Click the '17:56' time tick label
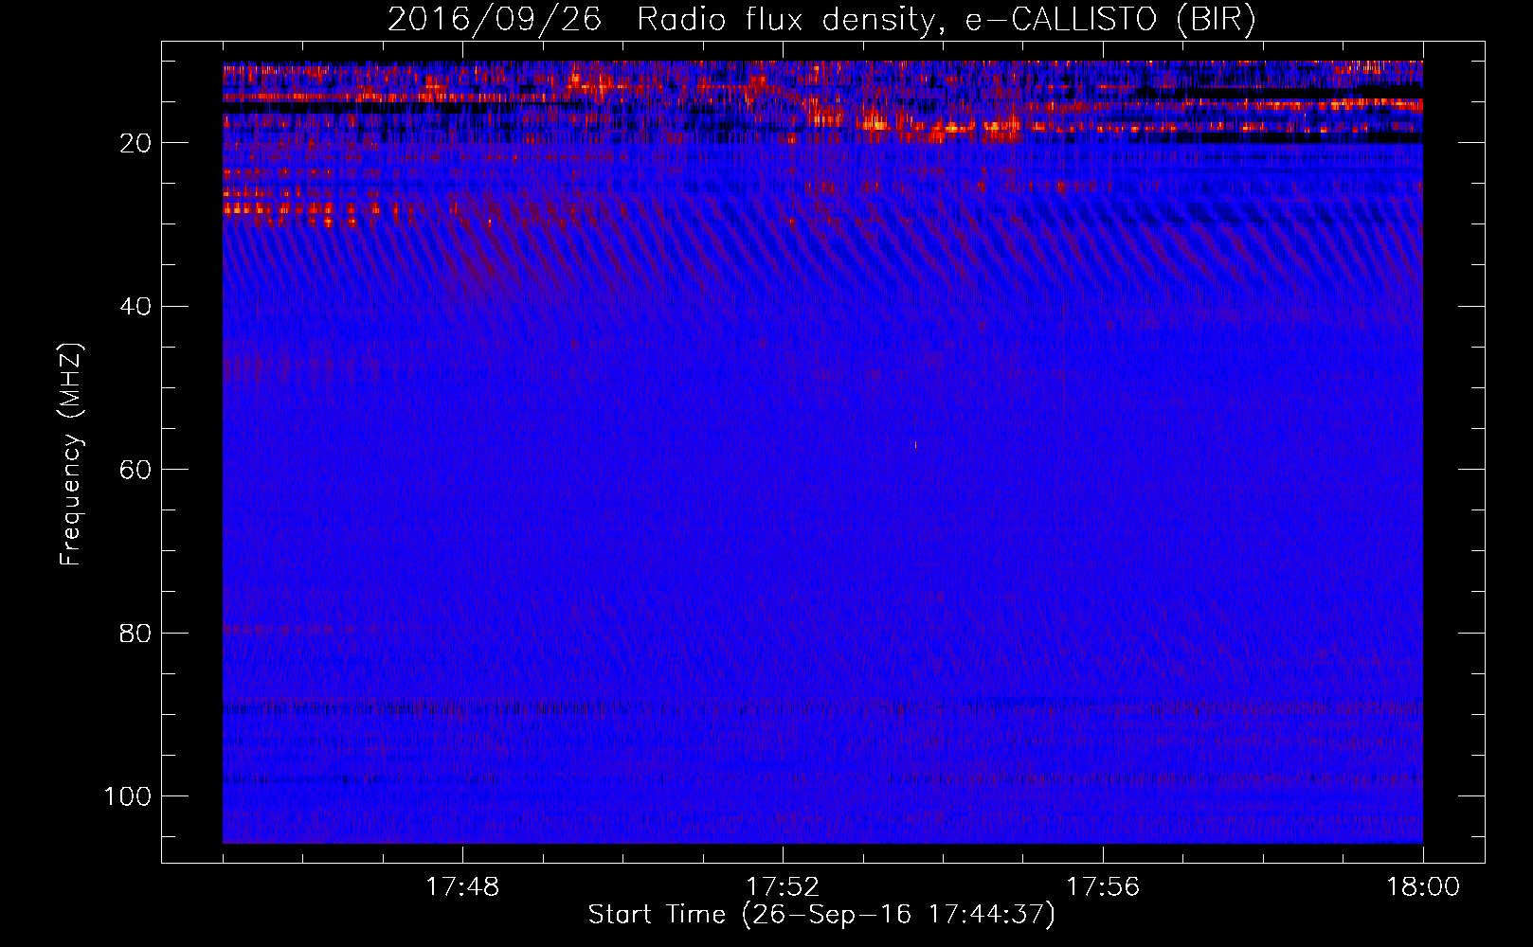Viewport: 1533px width, 947px height. pos(1103,887)
